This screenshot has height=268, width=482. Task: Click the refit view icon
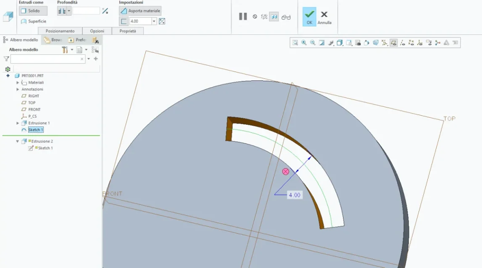(295, 43)
